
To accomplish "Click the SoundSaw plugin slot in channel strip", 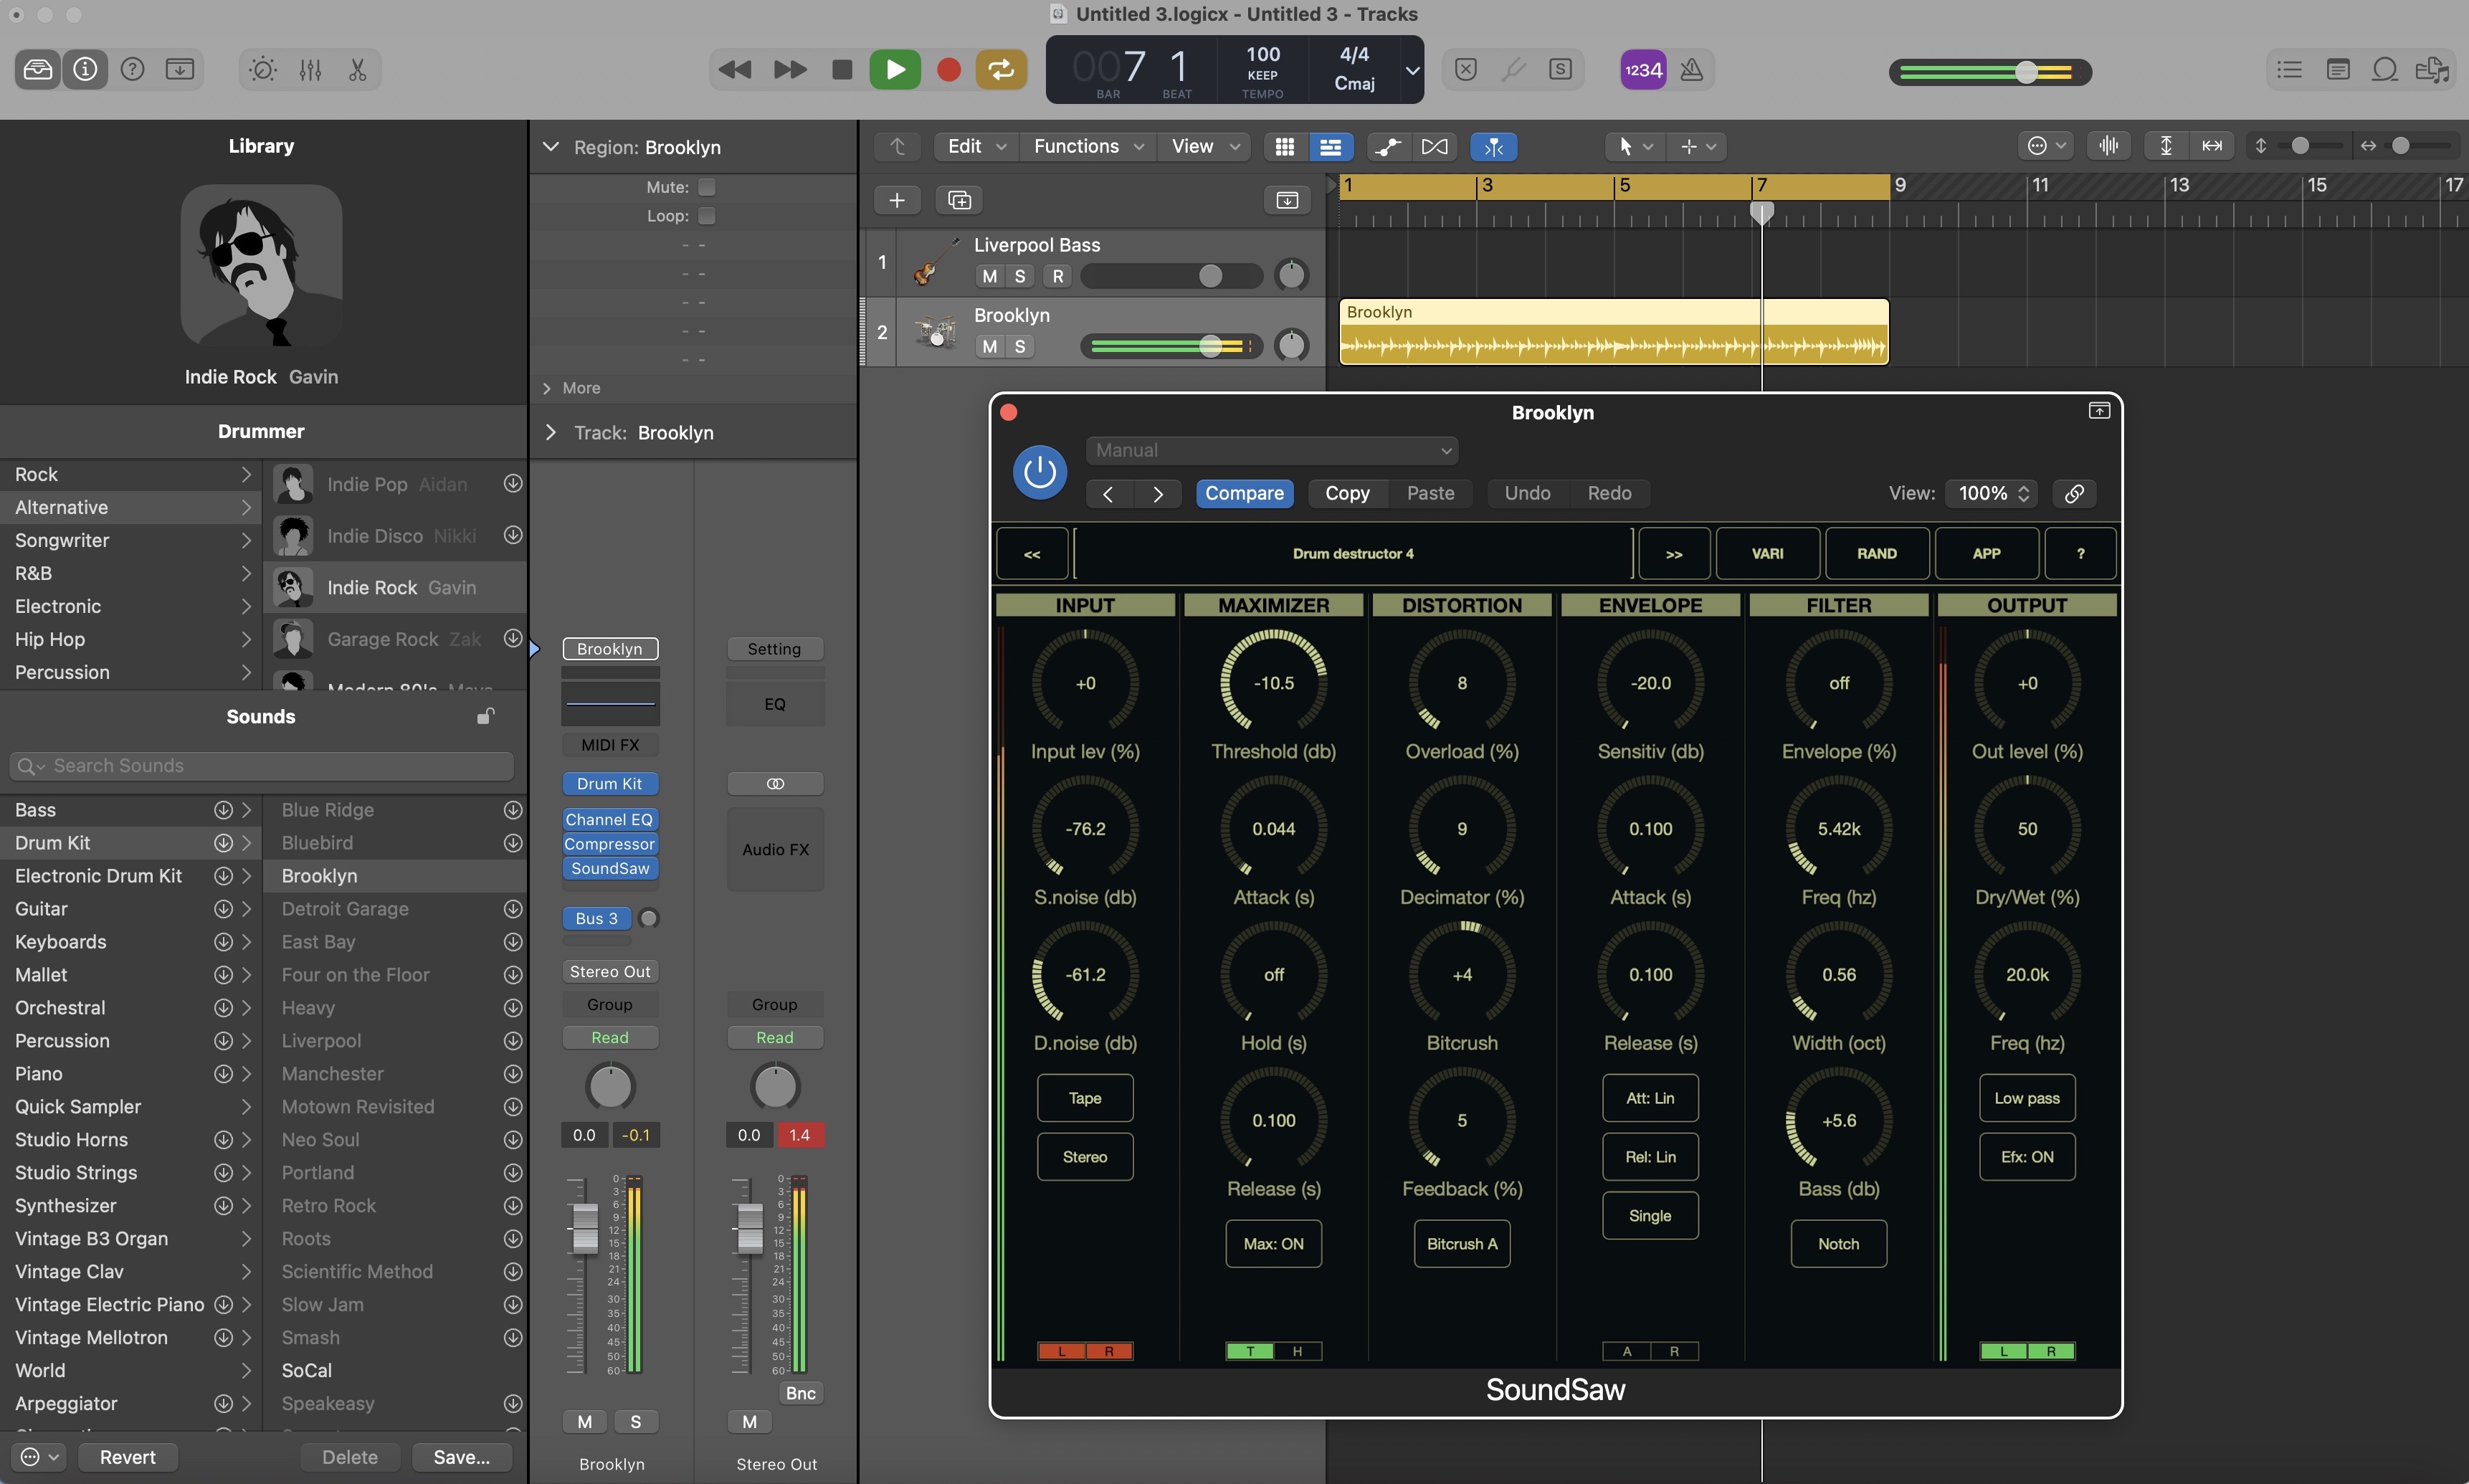I will (x=610, y=868).
